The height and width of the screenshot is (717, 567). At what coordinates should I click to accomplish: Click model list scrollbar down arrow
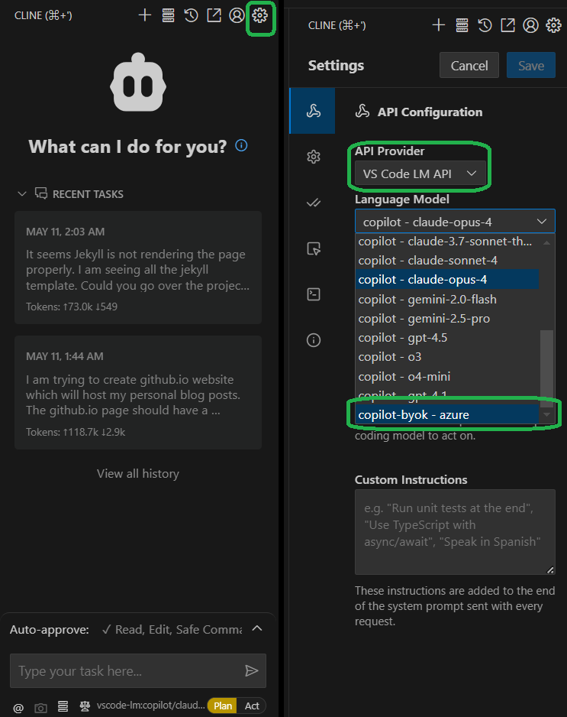point(546,415)
